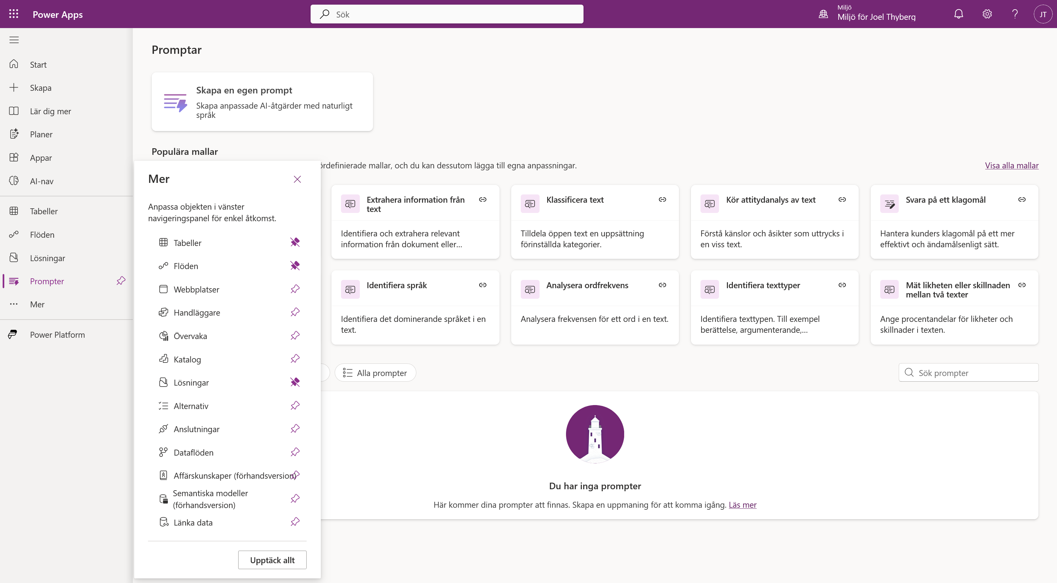Viewport: 1057px width, 583px height.
Task: Pin Webbplatser to the navigation
Action: click(295, 289)
